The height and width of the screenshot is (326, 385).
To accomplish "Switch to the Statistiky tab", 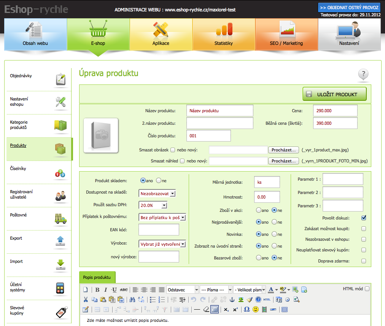I will (x=224, y=35).
